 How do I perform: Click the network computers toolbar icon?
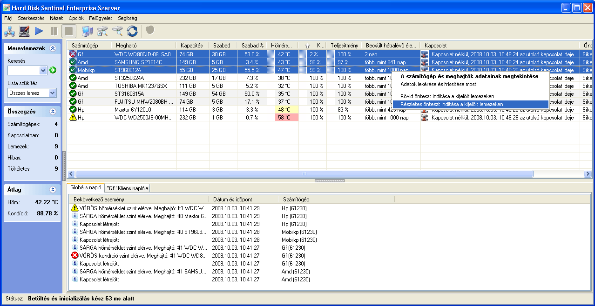(x=9, y=31)
